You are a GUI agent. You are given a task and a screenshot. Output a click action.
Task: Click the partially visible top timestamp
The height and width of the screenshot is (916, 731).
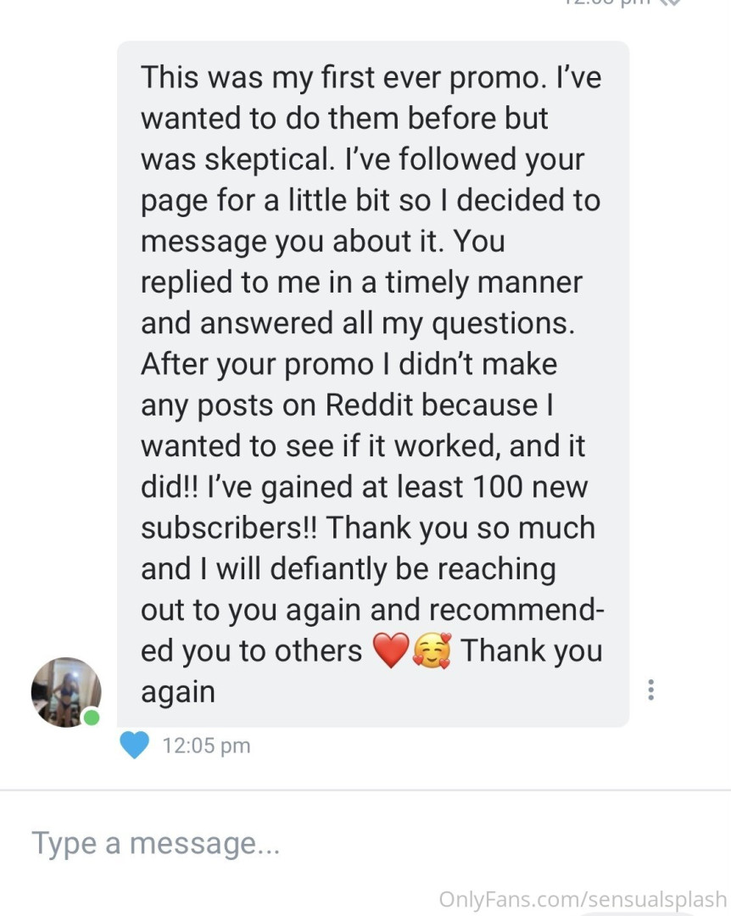606,3
